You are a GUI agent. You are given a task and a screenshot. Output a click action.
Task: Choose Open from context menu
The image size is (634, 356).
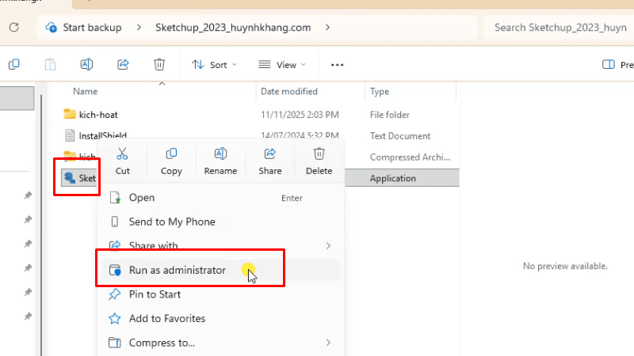pos(220,198)
